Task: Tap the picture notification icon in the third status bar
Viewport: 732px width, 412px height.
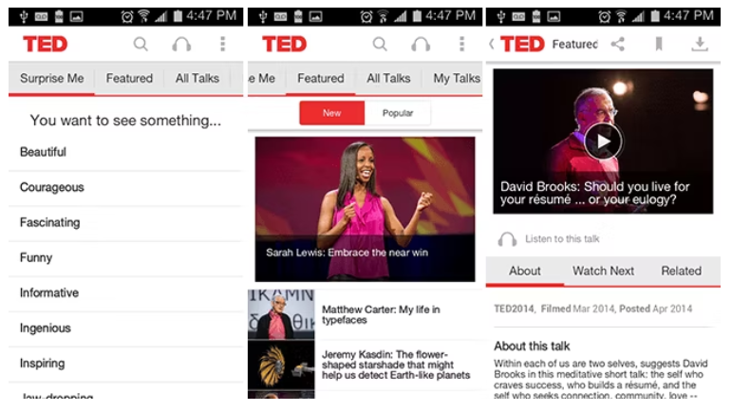Action: [554, 17]
